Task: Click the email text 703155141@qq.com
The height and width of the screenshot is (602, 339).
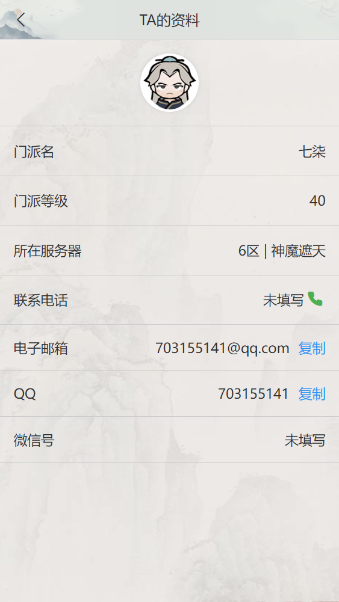Action: tap(222, 348)
